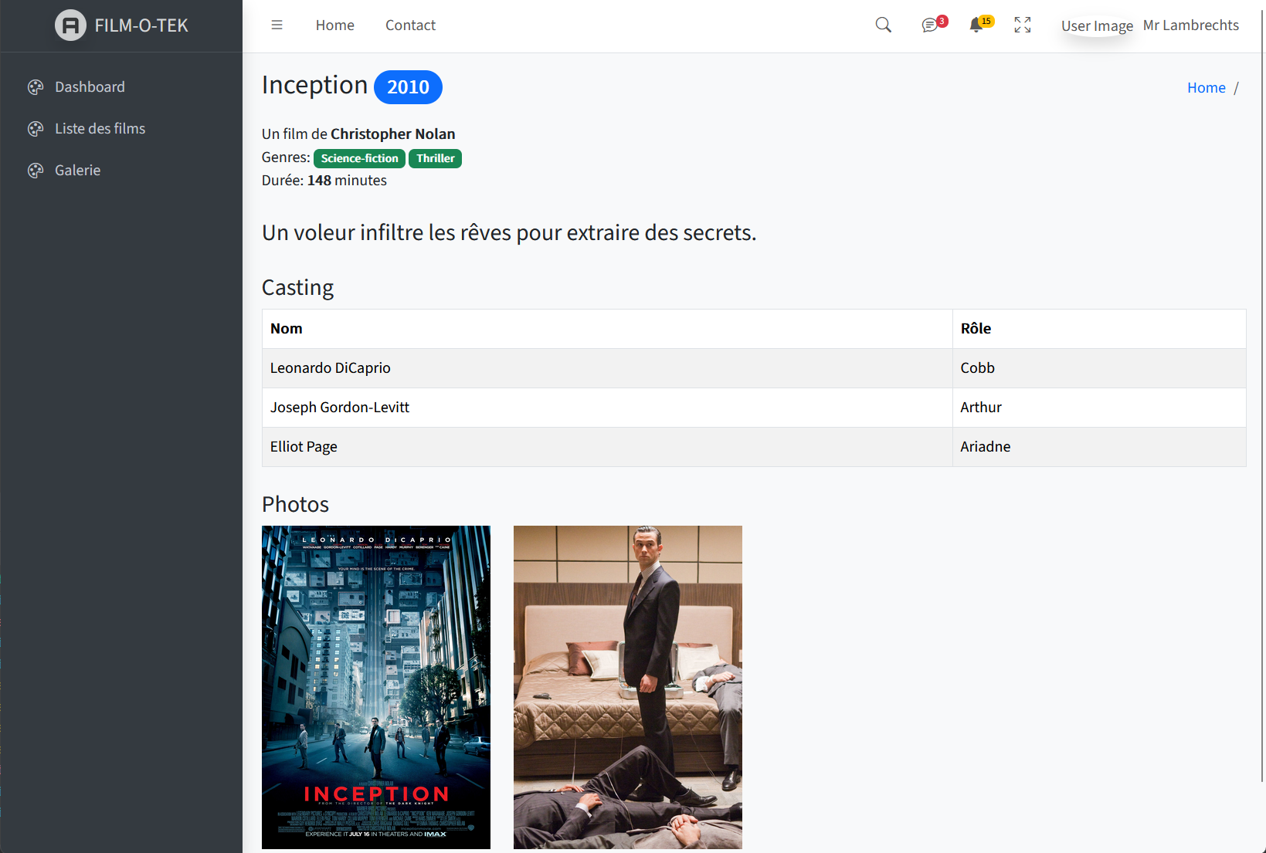1266x853 pixels.
Task: Click the FILM-O-TEK brand logo icon
Action: pyautogui.click(x=70, y=25)
